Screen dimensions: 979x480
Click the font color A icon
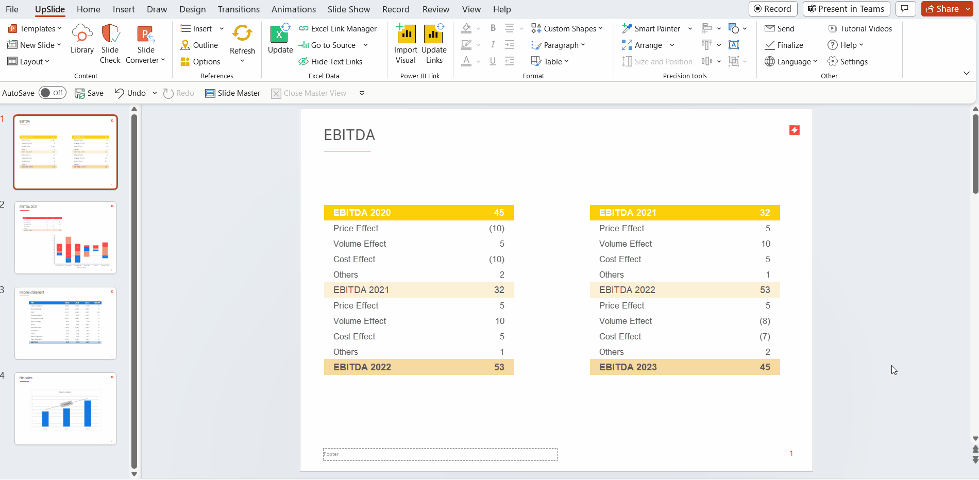point(466,61)
